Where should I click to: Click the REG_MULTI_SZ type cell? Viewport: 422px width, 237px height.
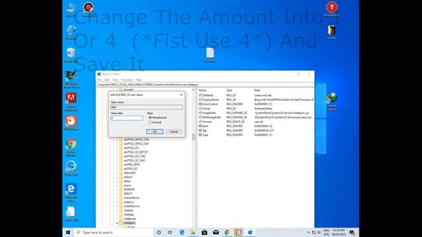click(235, 122)
